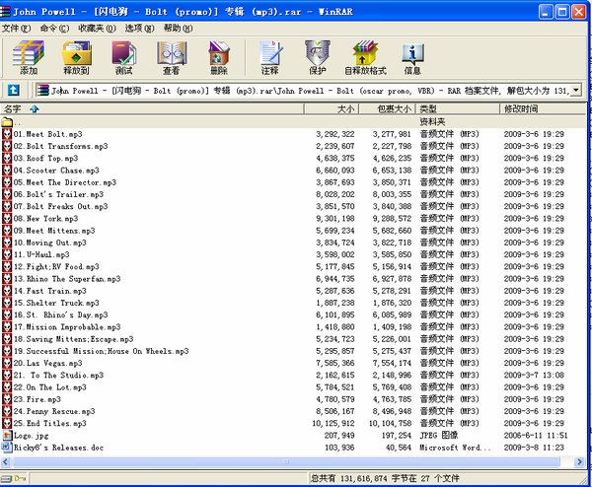Select file 08.New York.mp3
592x487 pixels.
coord(45,219)
